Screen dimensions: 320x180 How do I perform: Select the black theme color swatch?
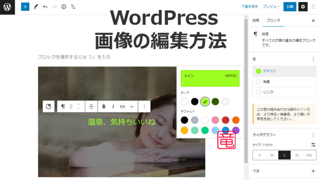coord(195,101)
